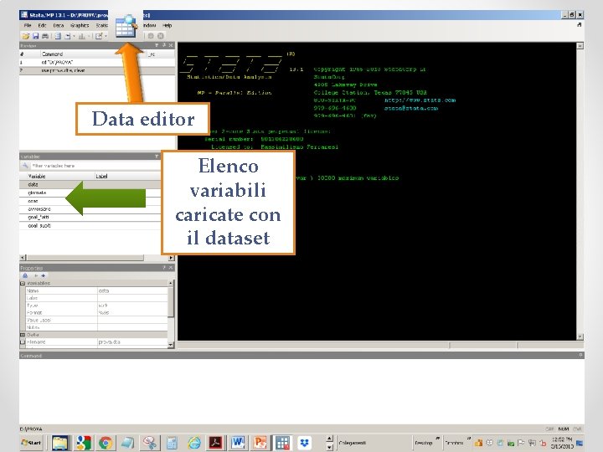Click the left arrow in Properties toolbar

[36, 275]
